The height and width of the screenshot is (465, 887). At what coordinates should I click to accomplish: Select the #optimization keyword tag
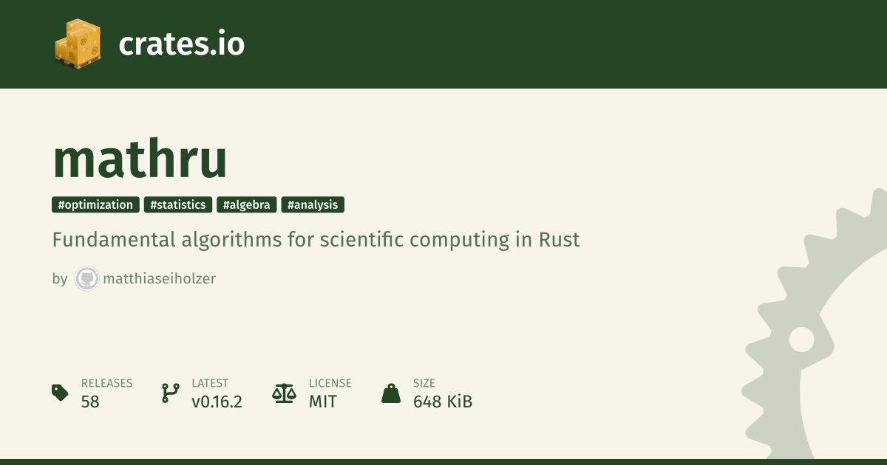click(95, 205)
